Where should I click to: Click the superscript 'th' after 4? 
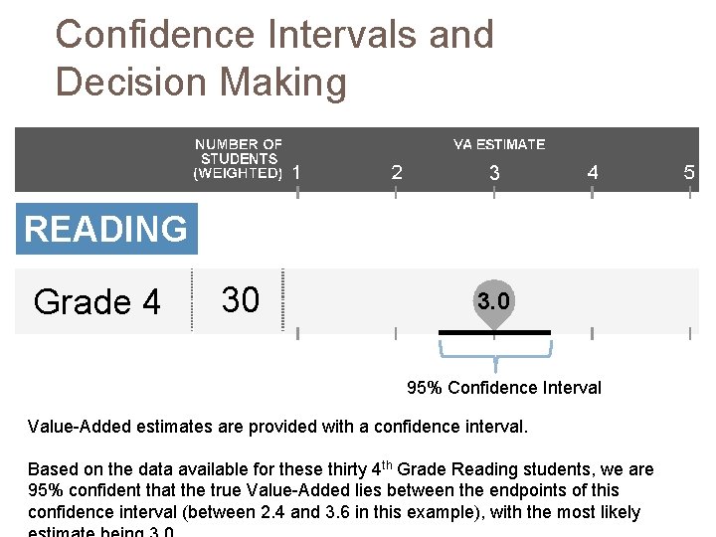coord(387,465)
